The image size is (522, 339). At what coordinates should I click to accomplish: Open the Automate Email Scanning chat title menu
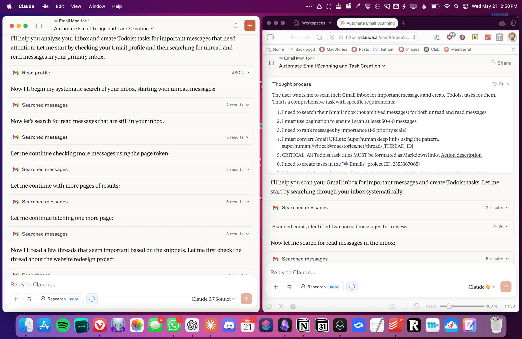(332, 66)
